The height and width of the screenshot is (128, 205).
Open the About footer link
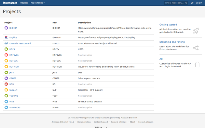(132, 122)
